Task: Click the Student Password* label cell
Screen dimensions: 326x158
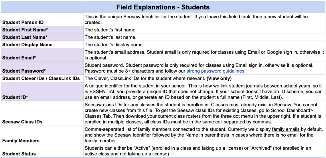Action: point(42,68)
